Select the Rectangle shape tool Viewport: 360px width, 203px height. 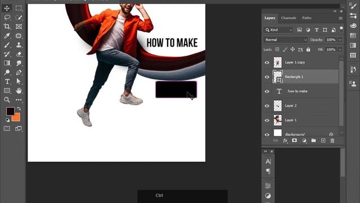pos(7,90)
